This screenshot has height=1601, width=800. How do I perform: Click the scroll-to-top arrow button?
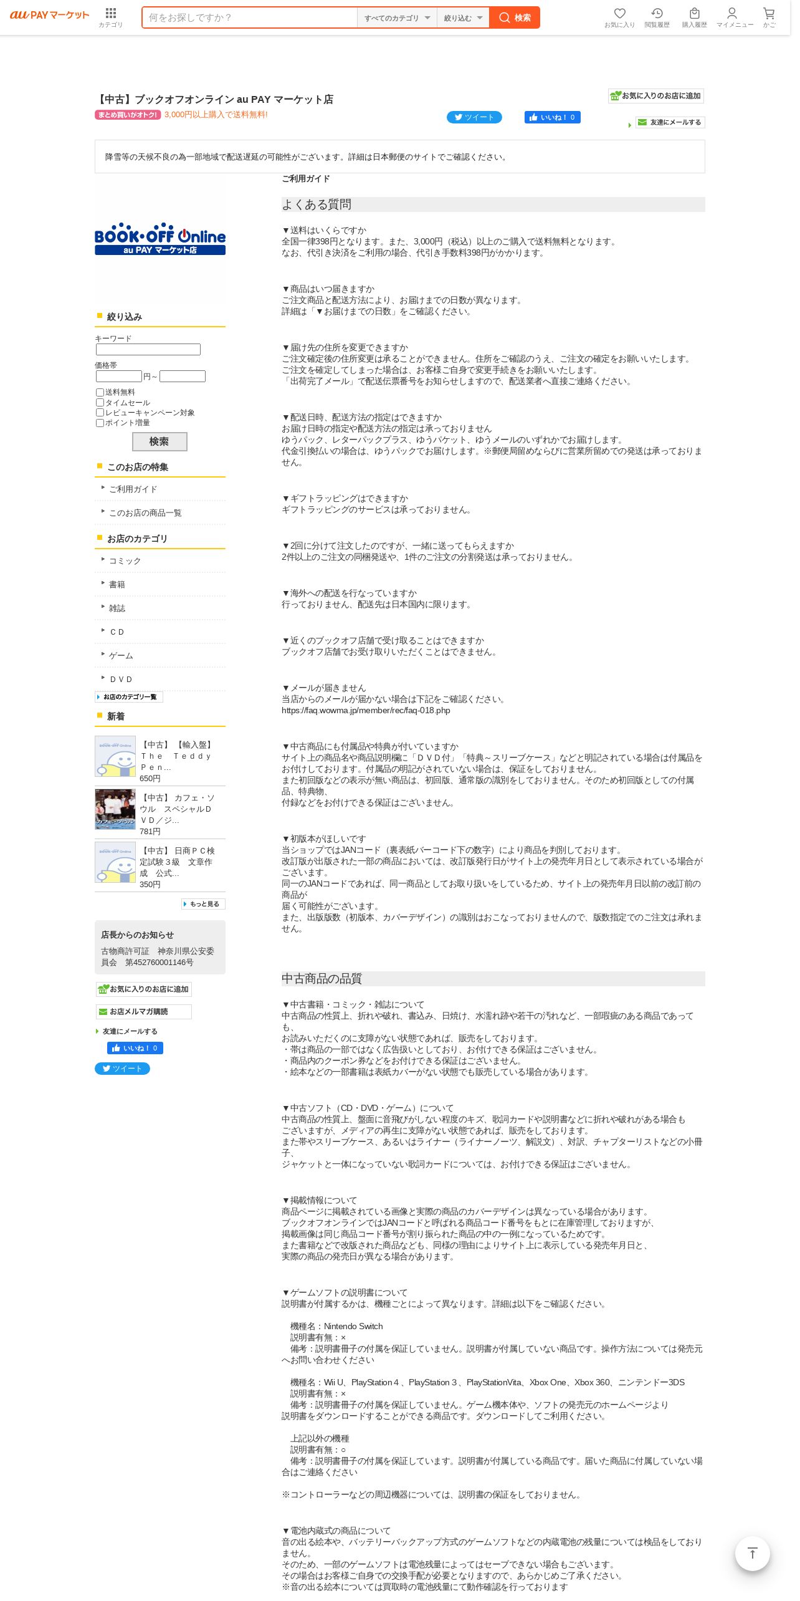point(753,1554)
